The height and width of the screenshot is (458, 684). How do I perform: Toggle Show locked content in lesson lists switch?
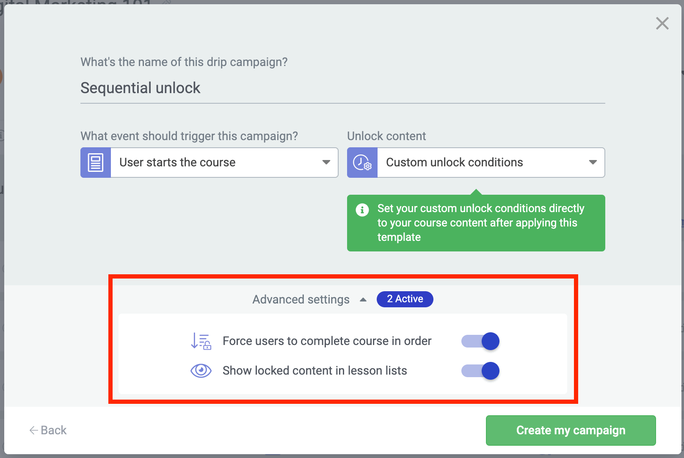[480, 371]
